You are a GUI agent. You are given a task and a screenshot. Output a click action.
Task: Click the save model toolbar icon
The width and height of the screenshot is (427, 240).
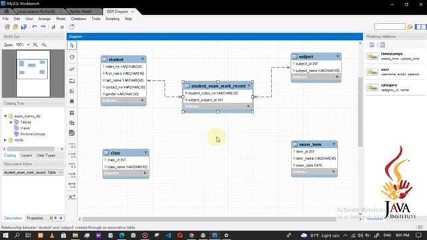(x=24, y=27)
